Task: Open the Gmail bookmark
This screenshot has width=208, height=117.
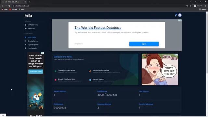Action: 5,9
